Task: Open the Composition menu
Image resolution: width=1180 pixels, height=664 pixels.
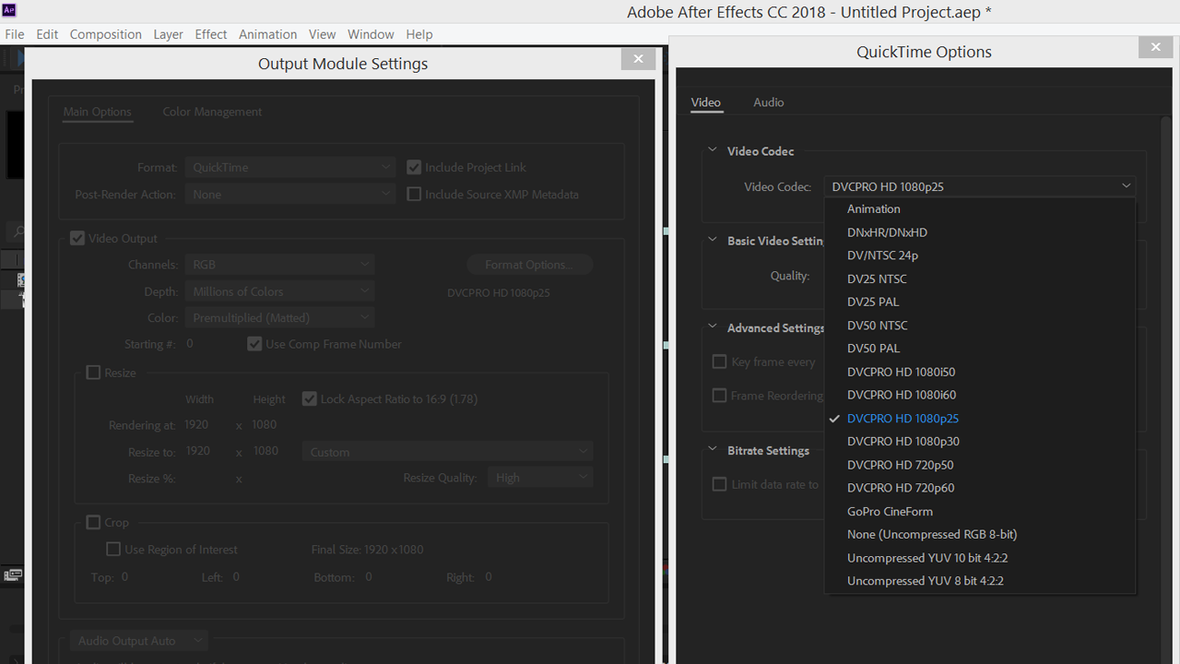Action: point(105,34)
